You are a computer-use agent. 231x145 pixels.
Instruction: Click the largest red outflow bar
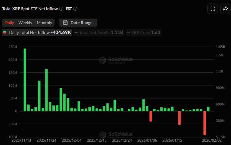pos(204,123)
